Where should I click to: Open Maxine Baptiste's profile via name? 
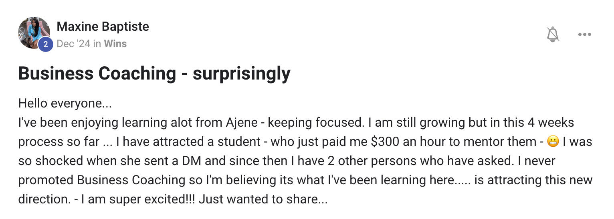103,26
